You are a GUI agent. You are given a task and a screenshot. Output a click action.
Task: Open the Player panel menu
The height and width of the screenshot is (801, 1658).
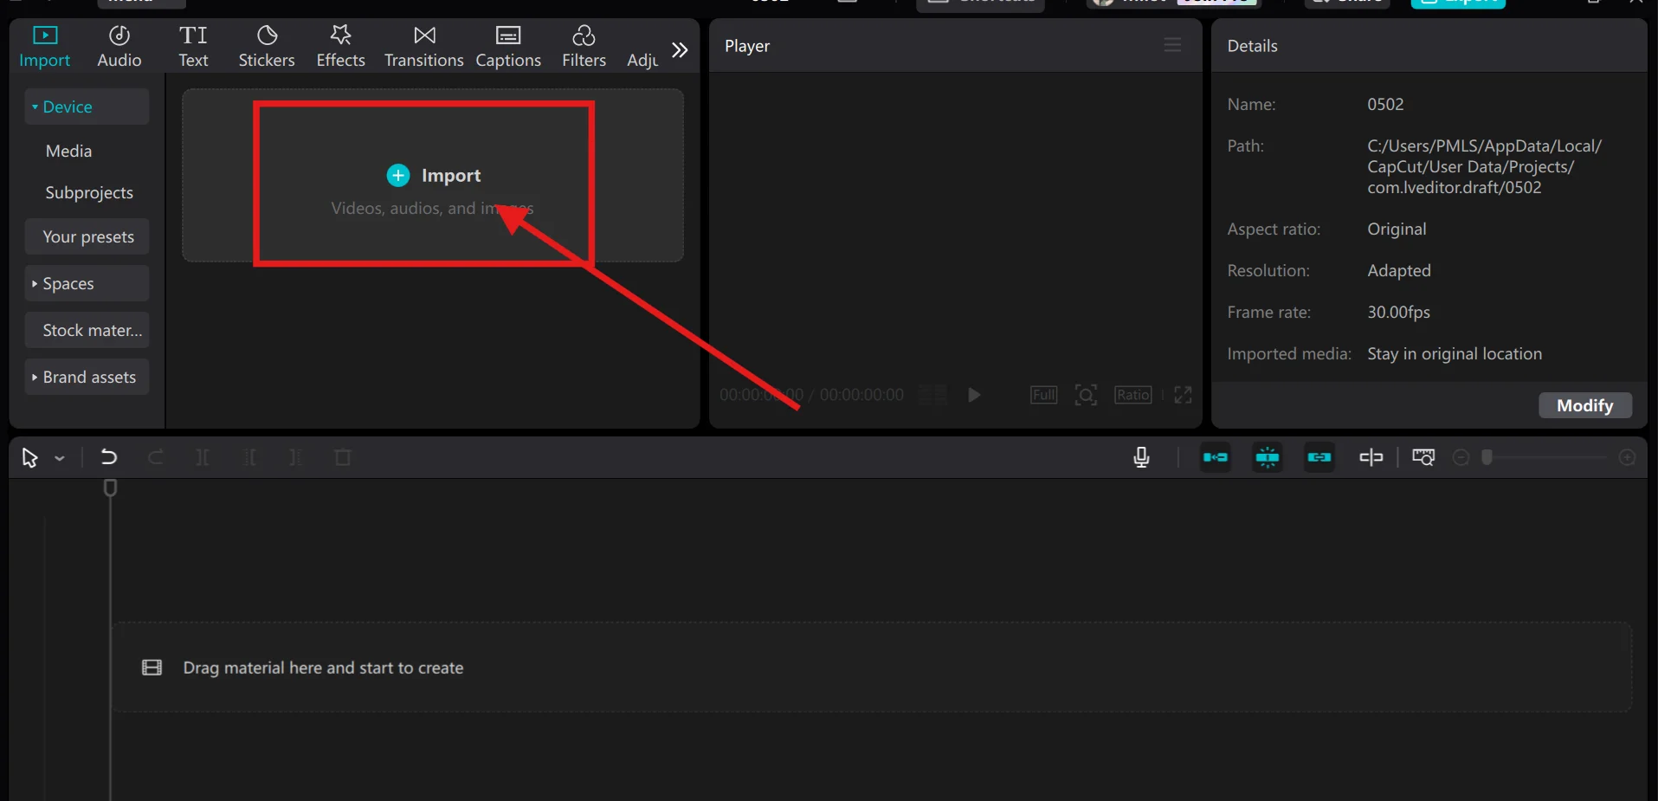point(1172,45)
